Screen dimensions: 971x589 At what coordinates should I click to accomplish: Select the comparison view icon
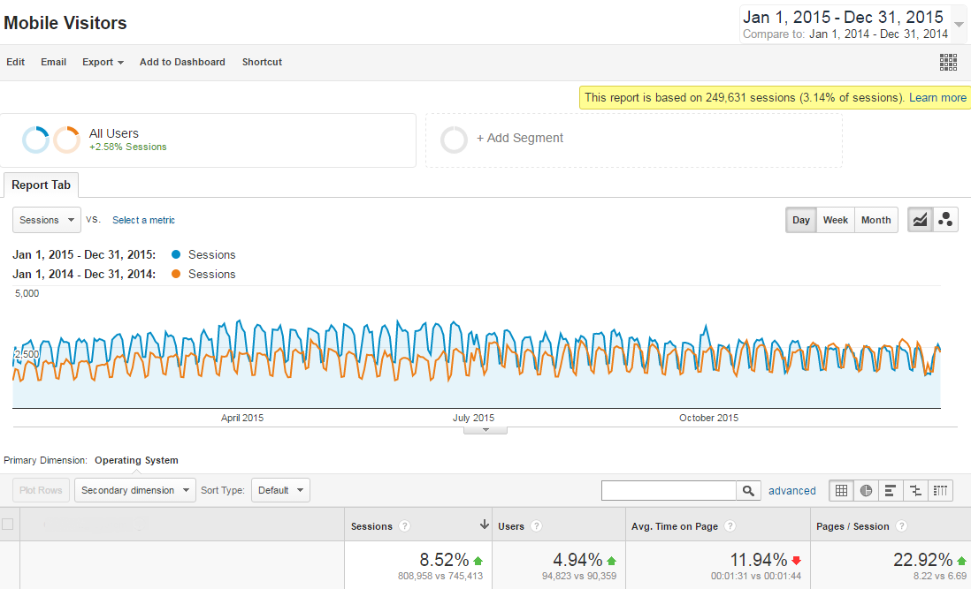[915, 490]
